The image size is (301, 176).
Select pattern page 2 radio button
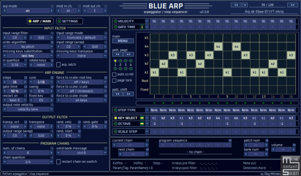point(120,61)
